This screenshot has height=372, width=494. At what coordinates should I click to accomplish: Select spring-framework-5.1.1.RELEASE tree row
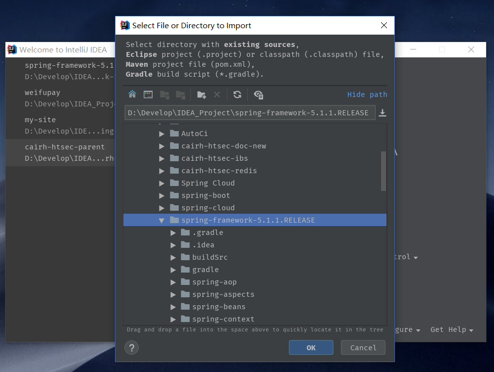[255, 220]
